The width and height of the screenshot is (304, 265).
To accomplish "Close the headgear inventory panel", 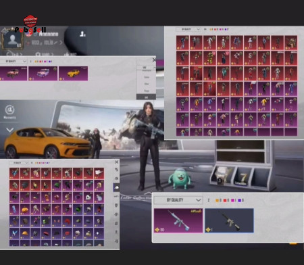I will (116, 162).
